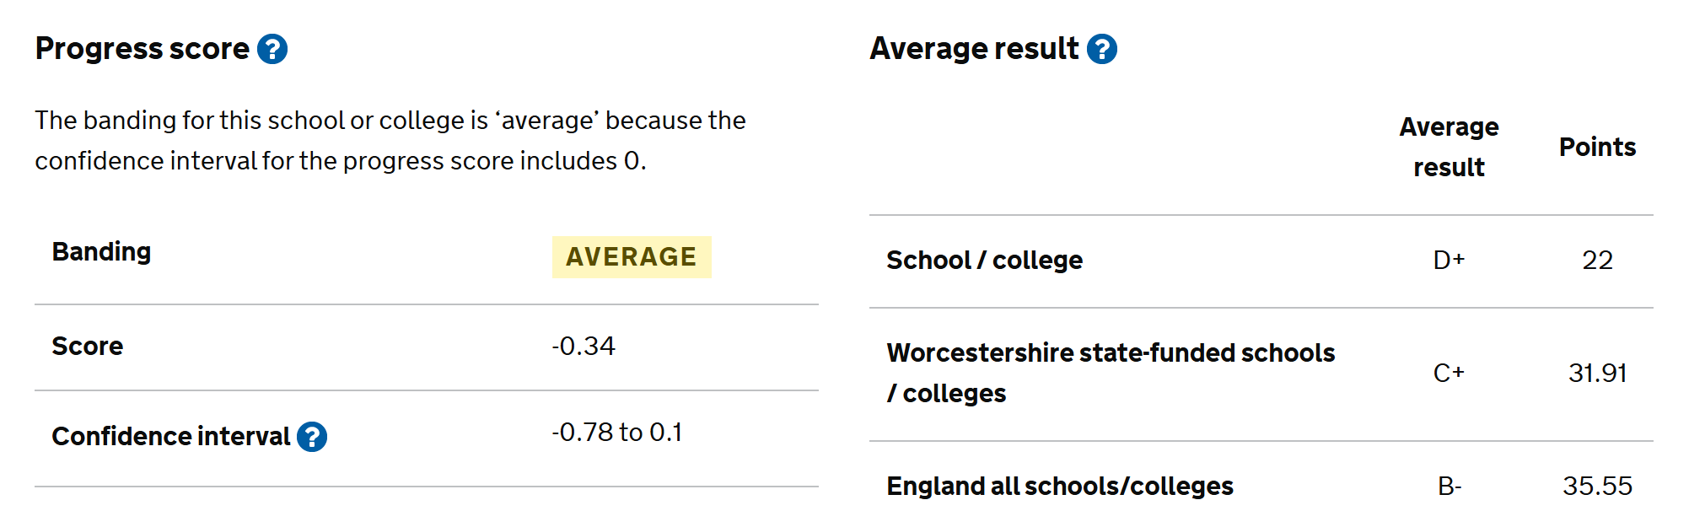
Task: Click the Banding row label
Action: pos(102,252)
